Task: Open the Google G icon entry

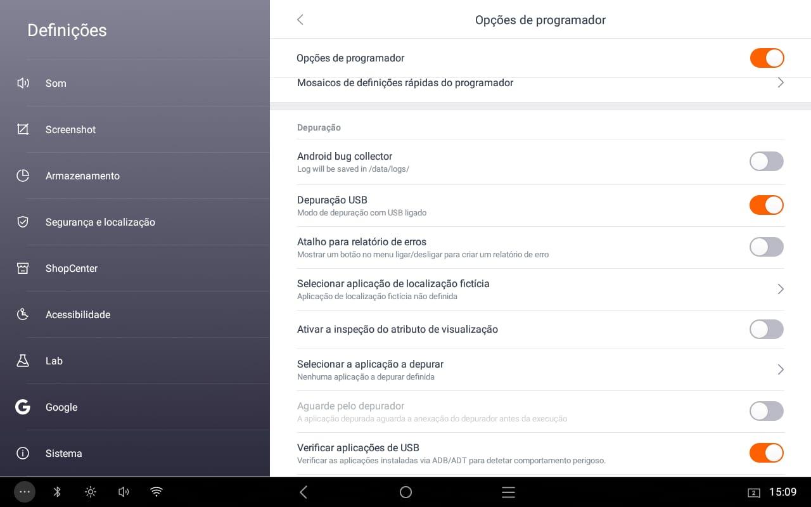Action: (x=23, y=407)
